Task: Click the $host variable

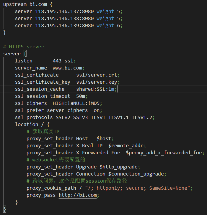Action: (x=104, y=139)
